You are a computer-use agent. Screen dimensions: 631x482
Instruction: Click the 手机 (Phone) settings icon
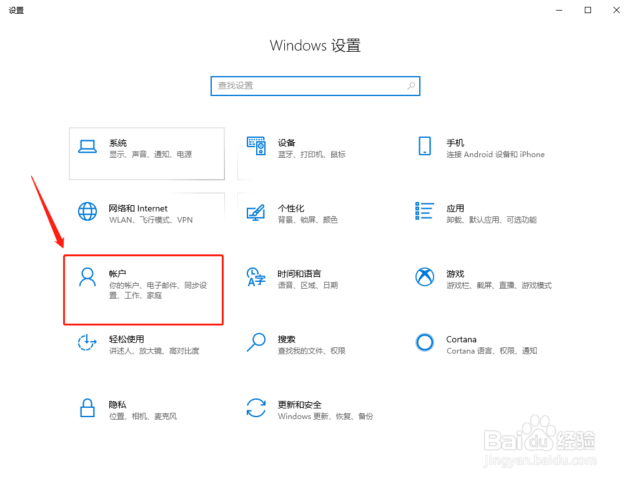[425, 146]
